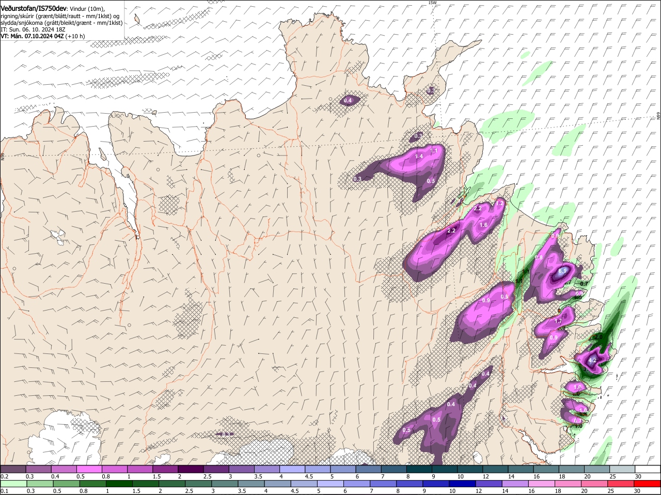The height and width of the screenshot is (495, 661).
Task: Select lower rain legend swatch 0.1–0.3
Action: [x=13, y=484]
